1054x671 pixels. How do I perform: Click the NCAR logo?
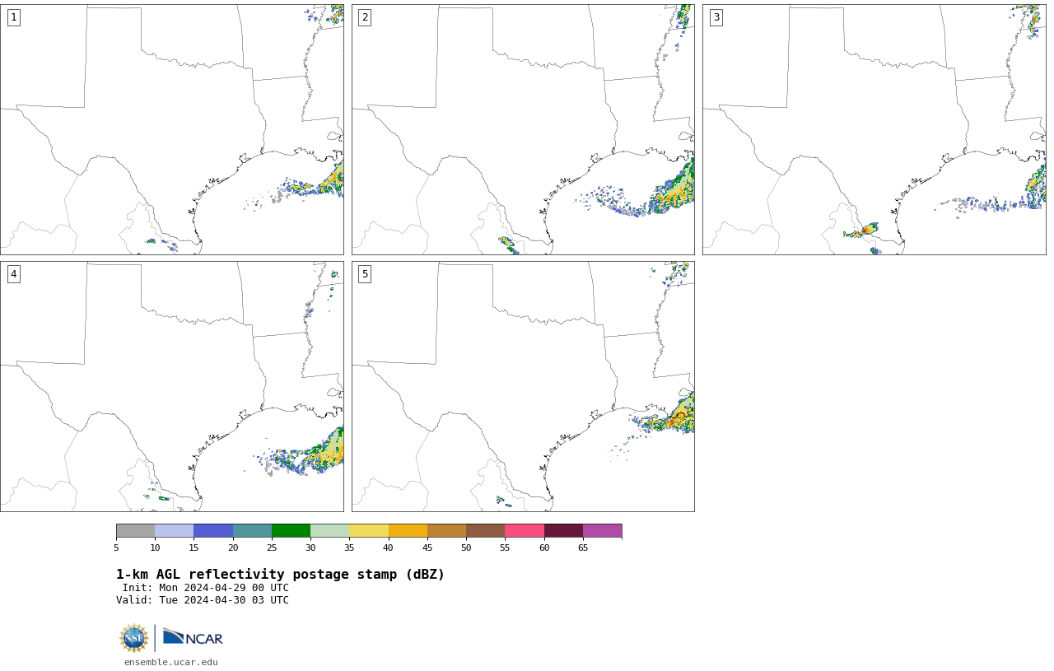pyautogui.click(x=193, y=638)
